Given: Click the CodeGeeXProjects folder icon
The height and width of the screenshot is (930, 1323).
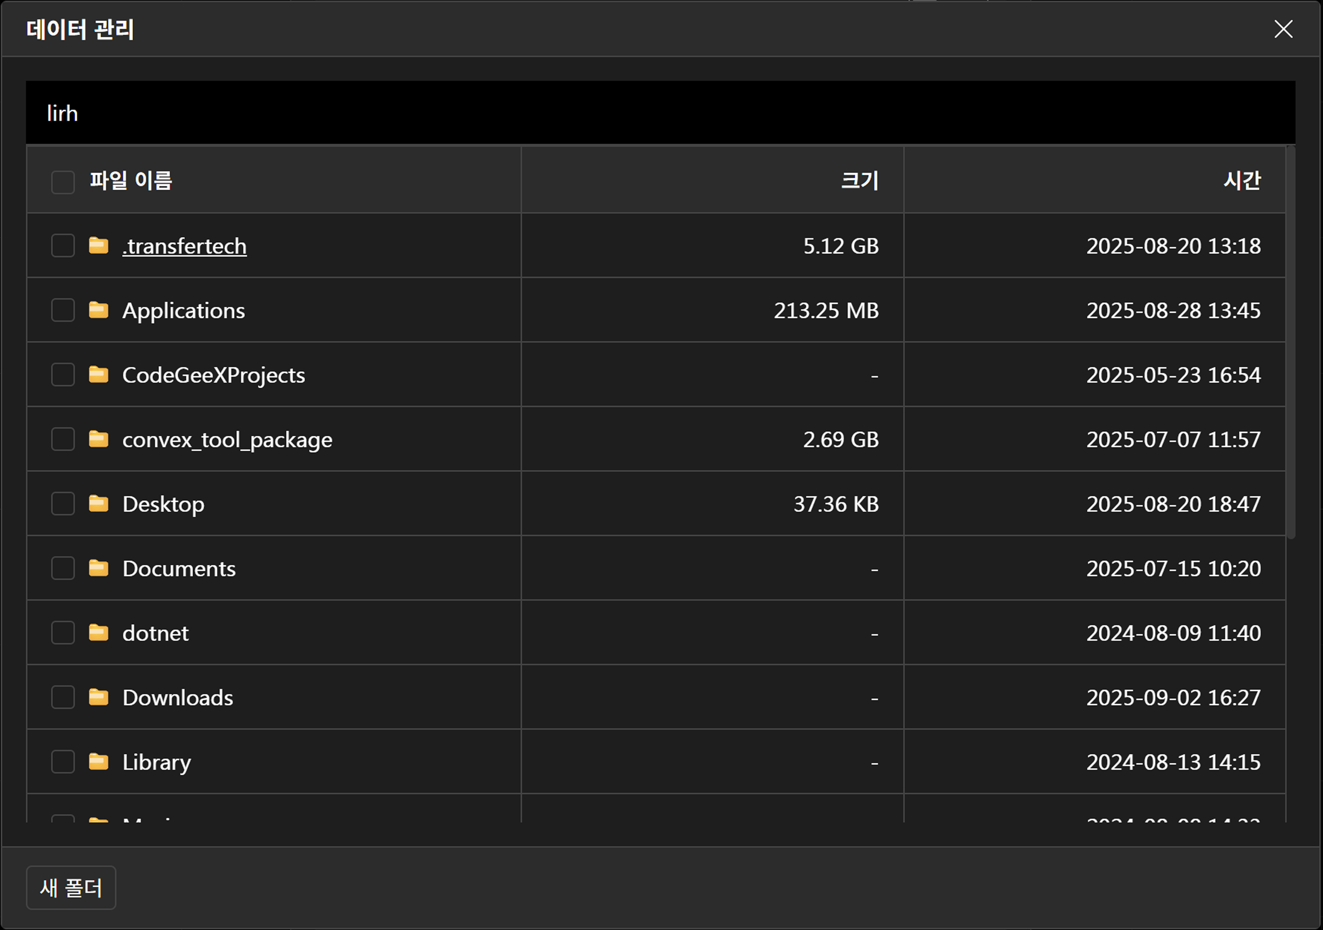Looking at the screenshot, I should pyautogui.click(x=99, y=375).
